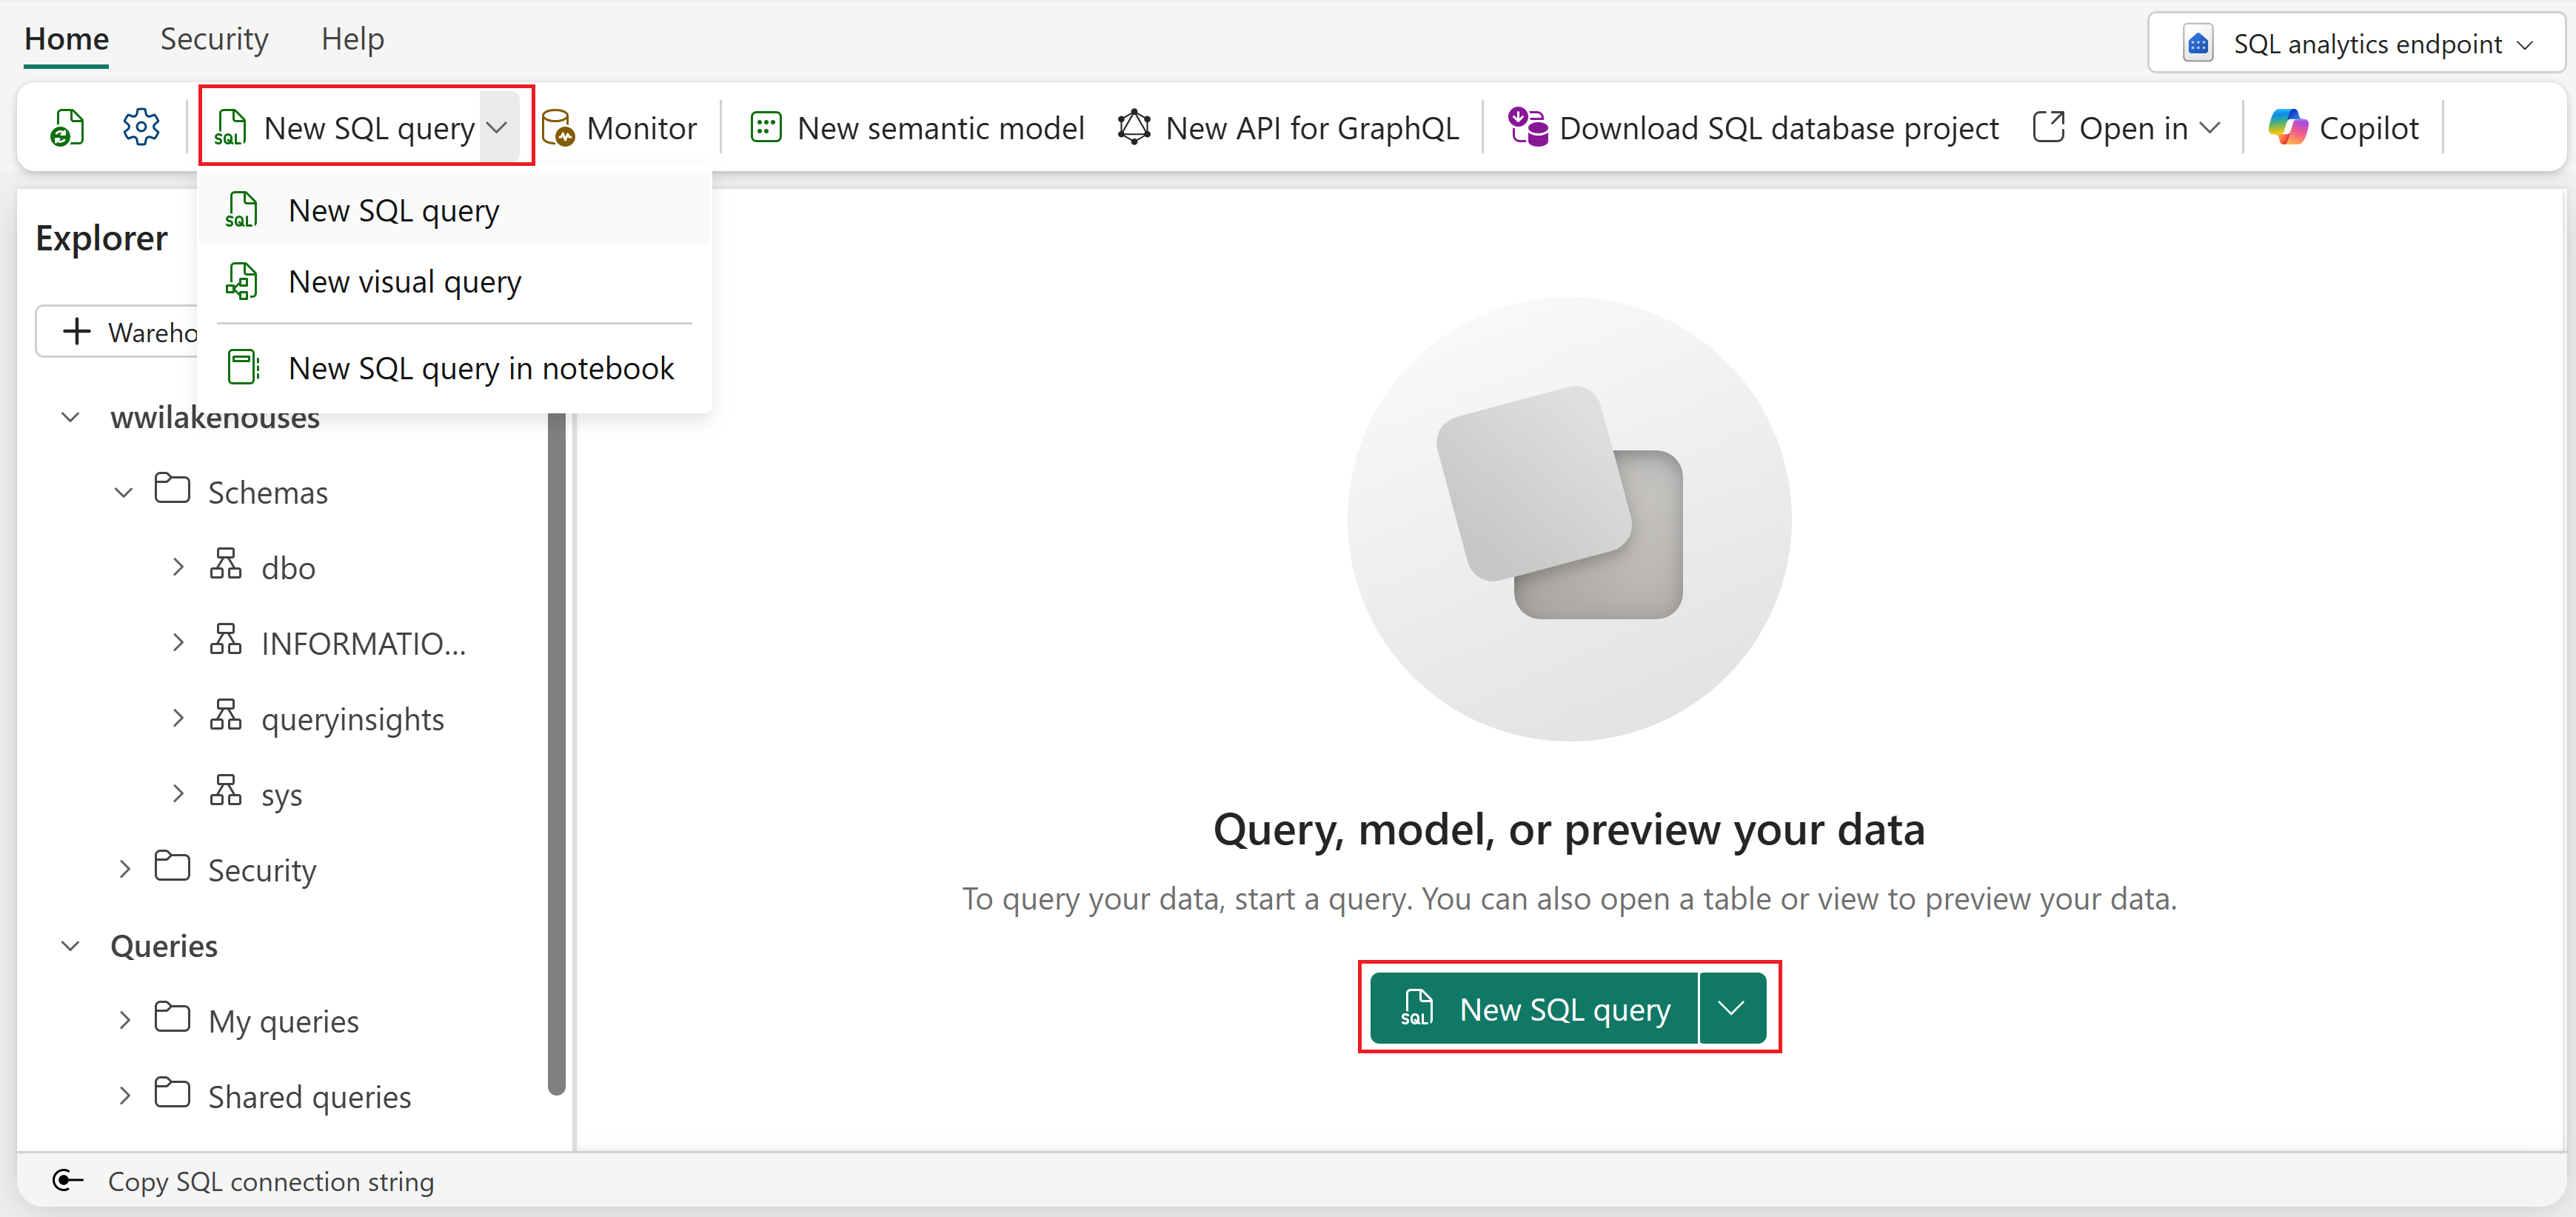2576x1217 pixels.
Task: Select New visual query from dropdown menu
Action: pyautogui.click(x=404, y=282)
